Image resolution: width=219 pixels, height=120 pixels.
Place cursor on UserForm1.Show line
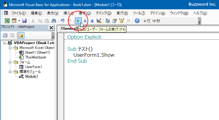point(94,55)
